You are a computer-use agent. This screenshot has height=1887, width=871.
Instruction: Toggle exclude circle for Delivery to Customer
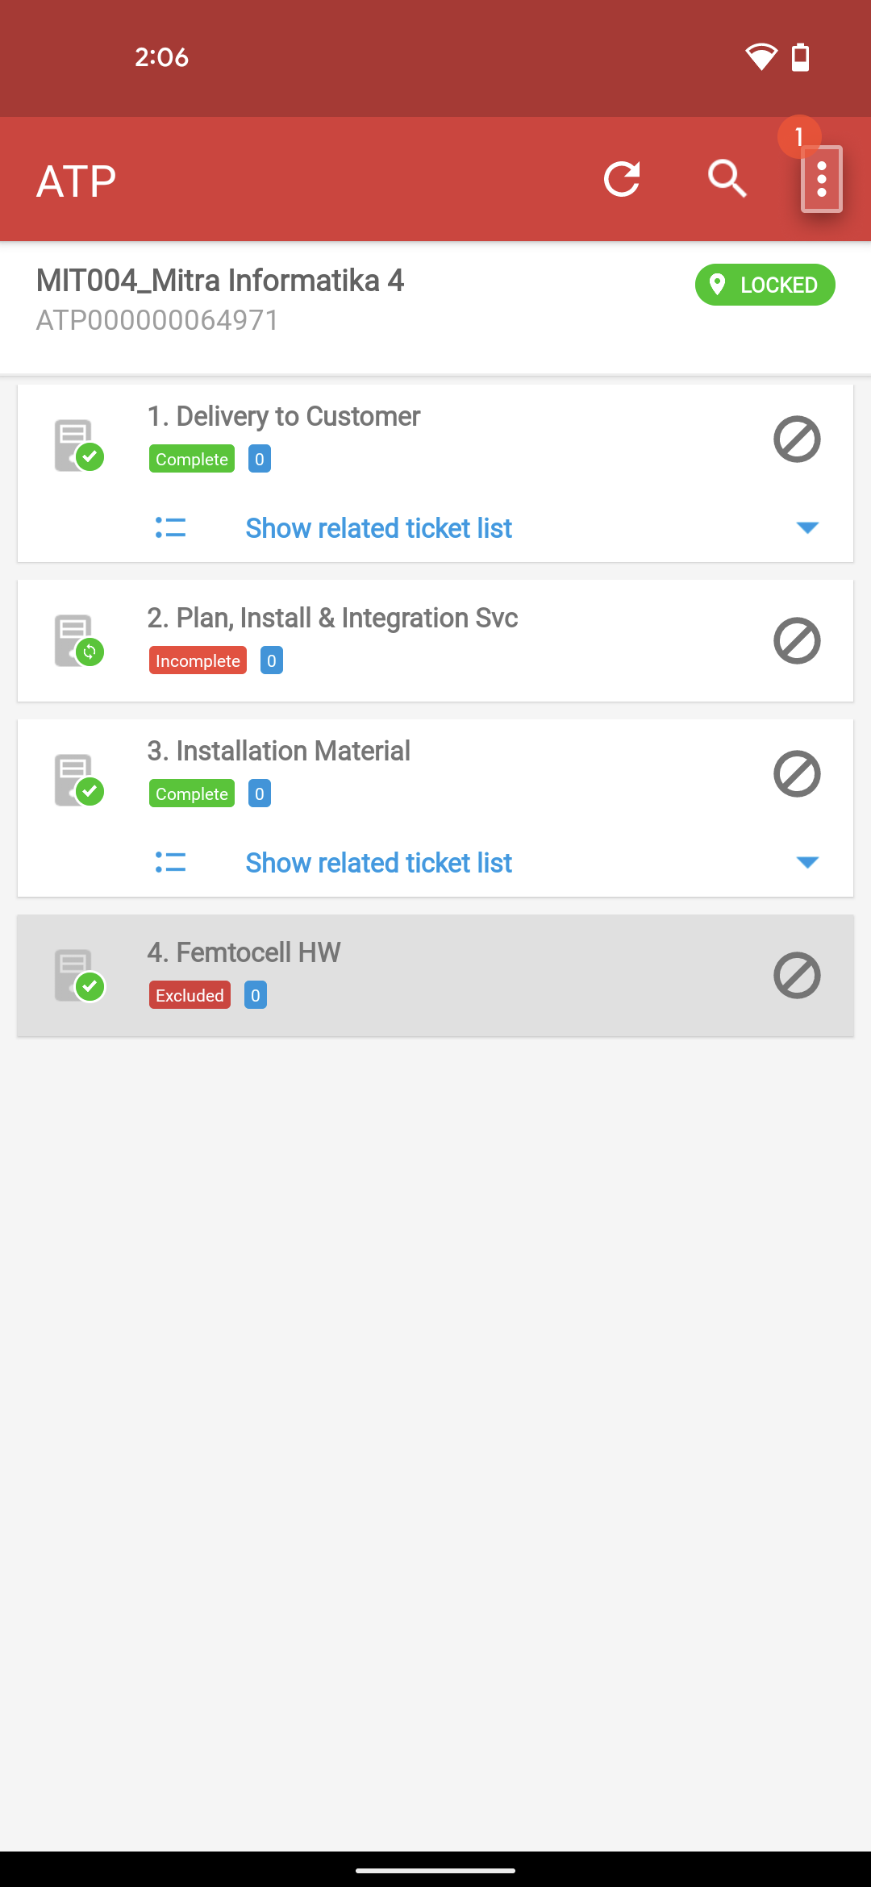tap(797, 439)
